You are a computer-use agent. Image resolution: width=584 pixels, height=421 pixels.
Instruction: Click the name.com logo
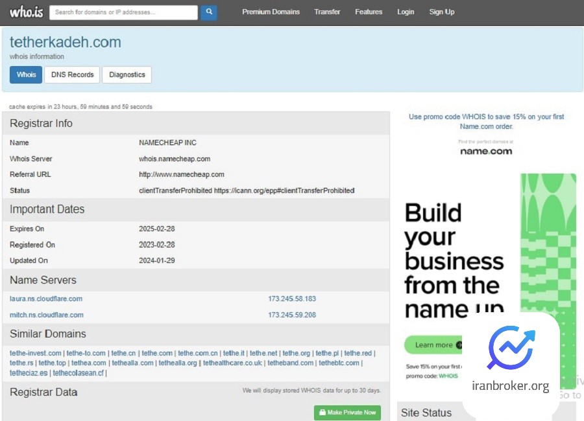pos(486,151)
